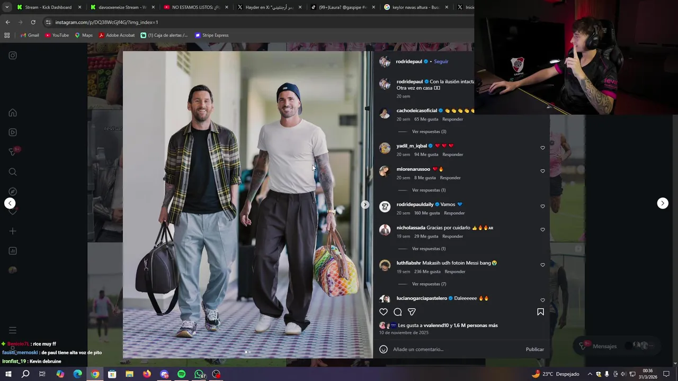678x381 pixels.
Task: Switch to NO ESTAMOS LISTOS YouTube tab
Action: click(195, 7)
